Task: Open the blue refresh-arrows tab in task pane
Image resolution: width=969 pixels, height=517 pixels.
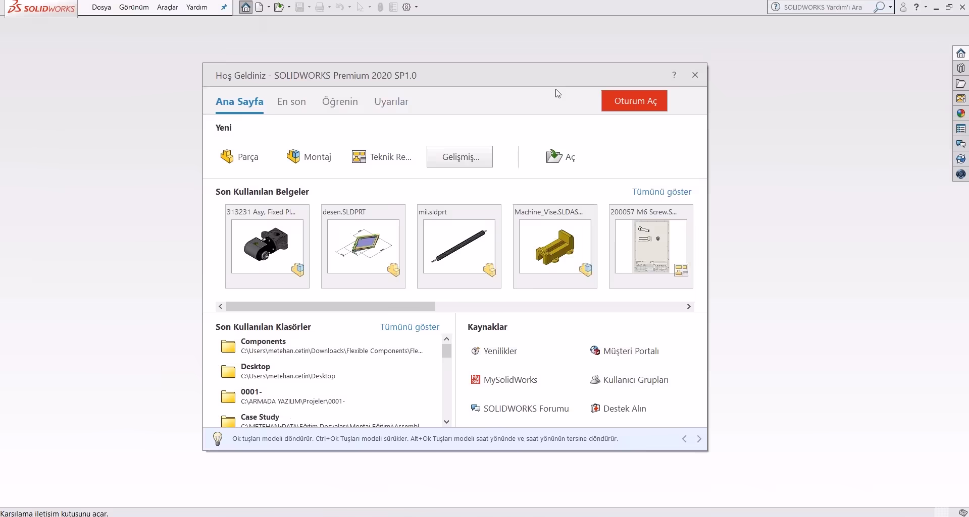Action: coord(960,159)
